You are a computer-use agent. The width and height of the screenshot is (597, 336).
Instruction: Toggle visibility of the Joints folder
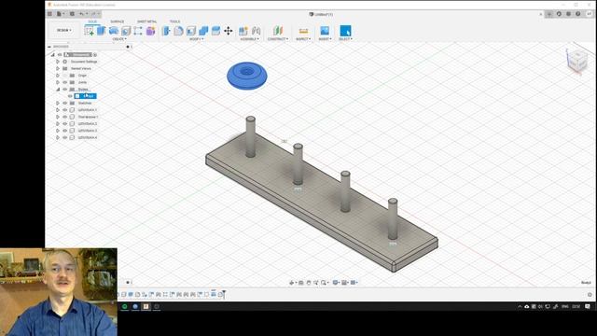tap(65, 82)
